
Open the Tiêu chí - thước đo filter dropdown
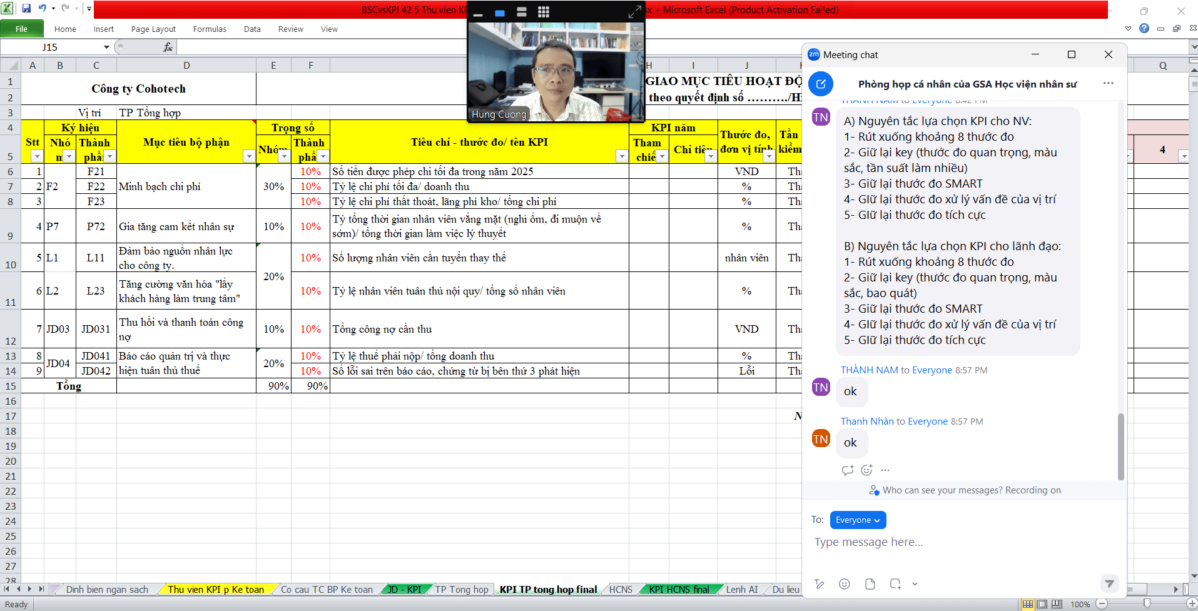[x=621, y=156]
